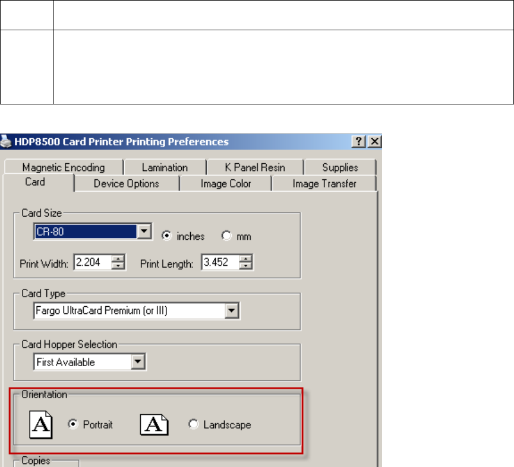Click the Card Size group label

(x=42, y=213)
